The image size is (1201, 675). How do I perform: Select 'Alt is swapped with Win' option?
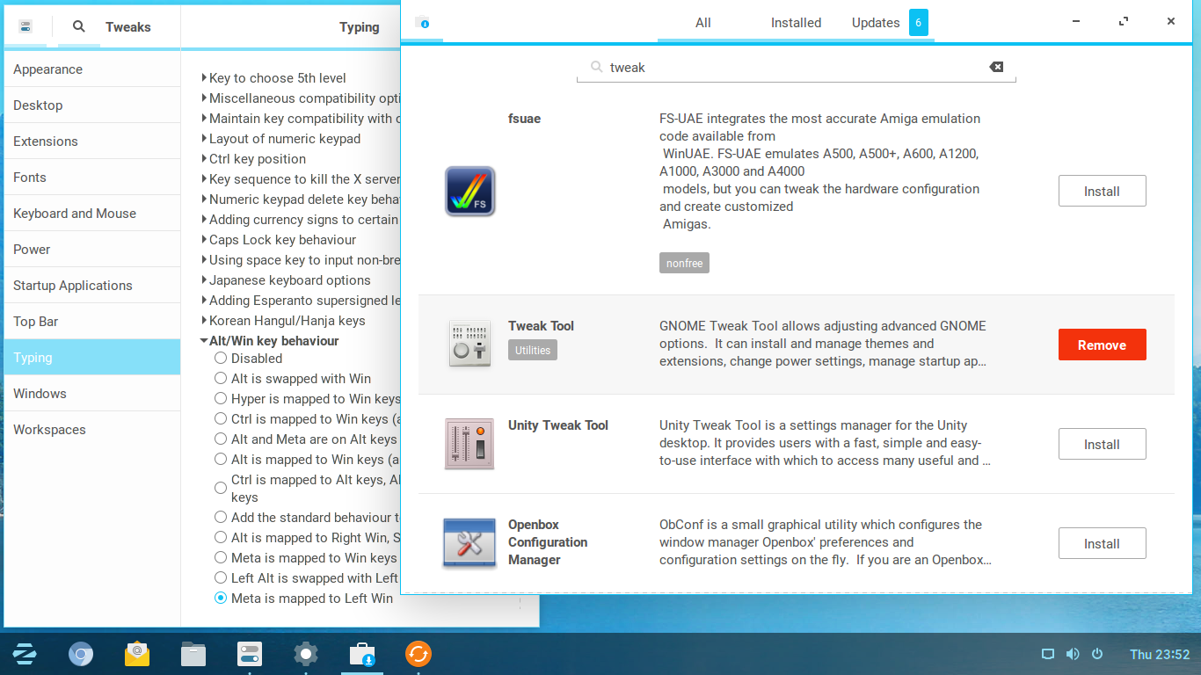coord(221,379)
